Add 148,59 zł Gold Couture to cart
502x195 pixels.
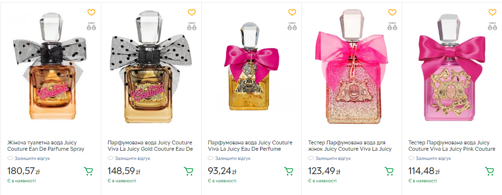189,171
